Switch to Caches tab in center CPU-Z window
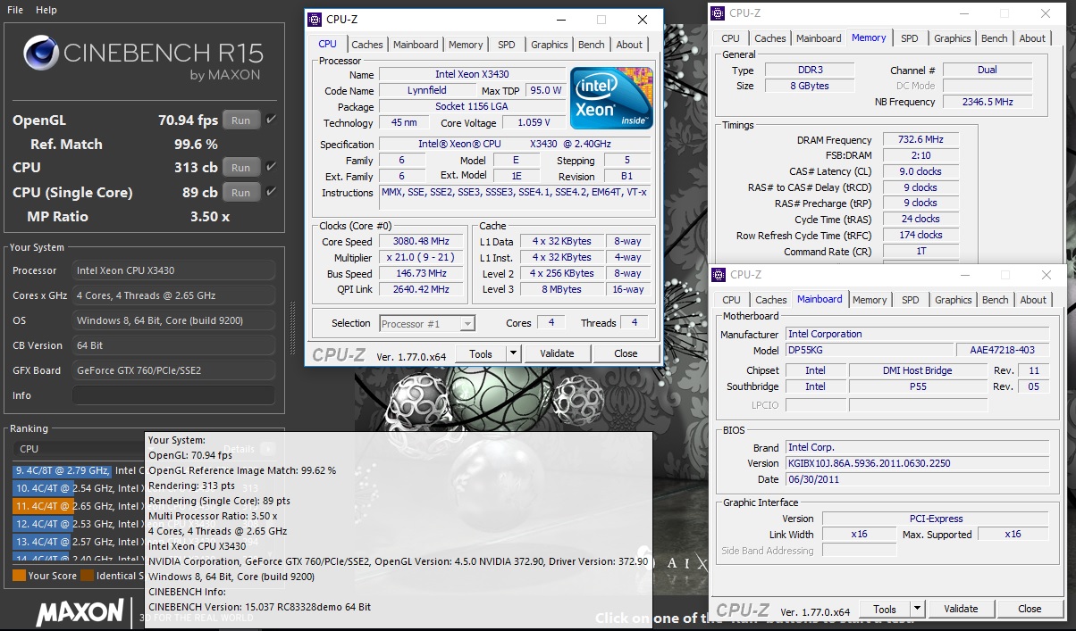The image size is (1076, 631). click(x=367, y=45)
